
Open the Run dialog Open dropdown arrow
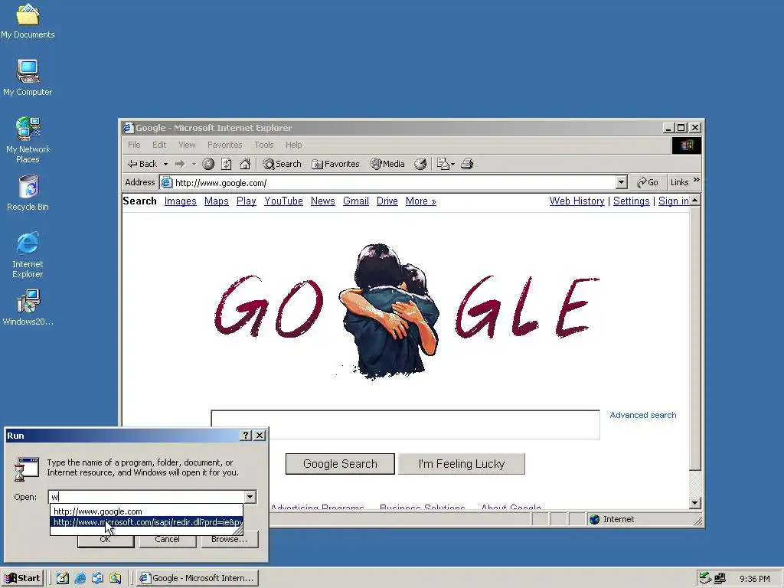[x=250, y=496]
